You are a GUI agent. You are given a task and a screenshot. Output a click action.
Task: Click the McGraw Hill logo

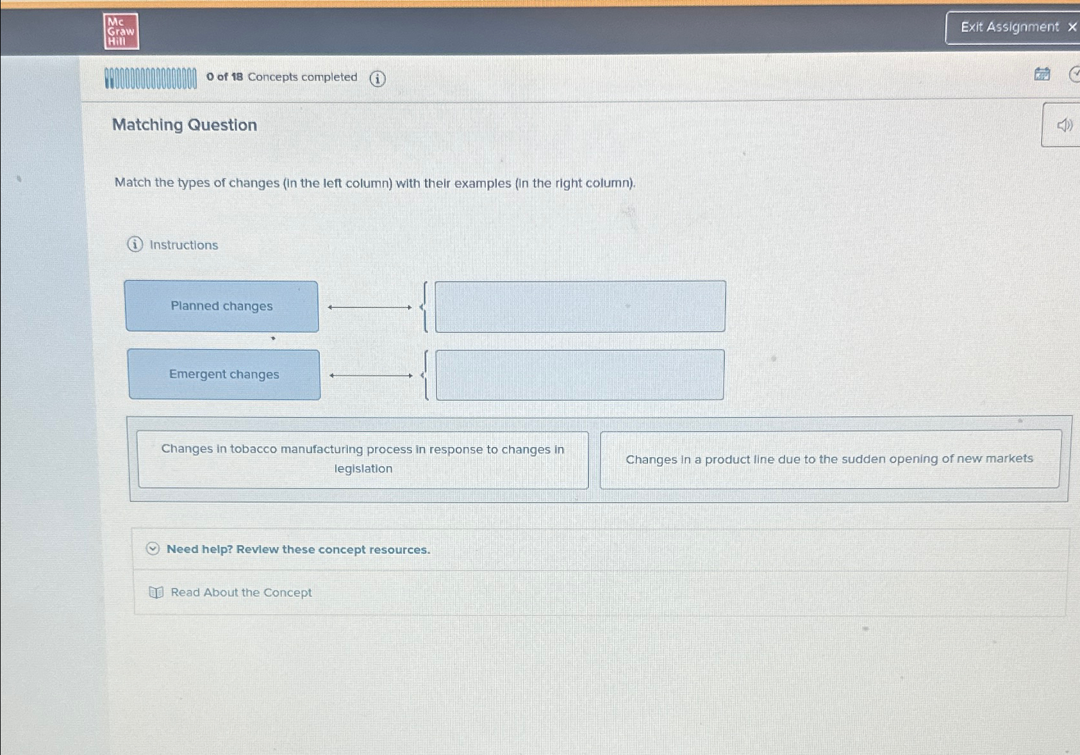point(120,30)
